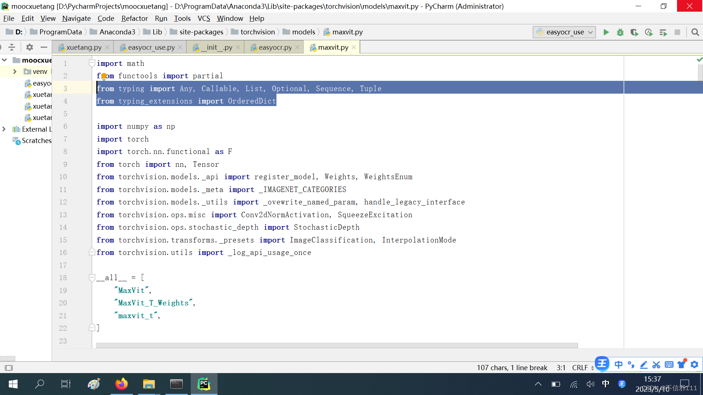Click the inspection green checkmark

pos(699,60)
